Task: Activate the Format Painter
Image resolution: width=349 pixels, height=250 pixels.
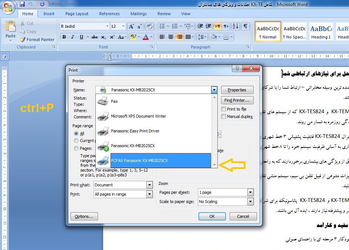Action: pyautogui.click(x=36, y=40)
